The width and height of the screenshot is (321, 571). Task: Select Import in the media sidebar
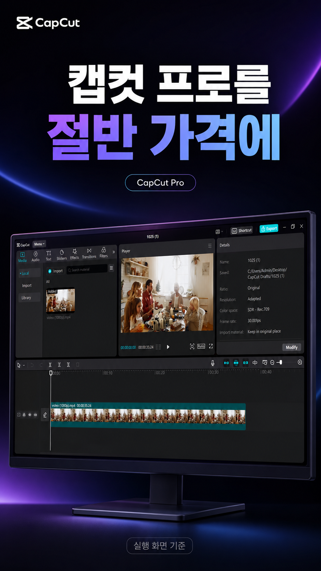click(27, 285)
